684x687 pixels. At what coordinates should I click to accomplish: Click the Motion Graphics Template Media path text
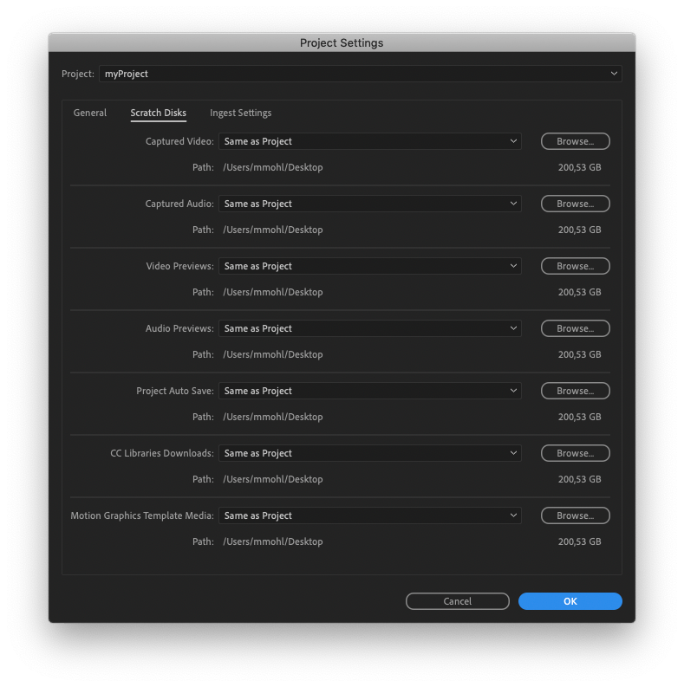coord(273,541)
